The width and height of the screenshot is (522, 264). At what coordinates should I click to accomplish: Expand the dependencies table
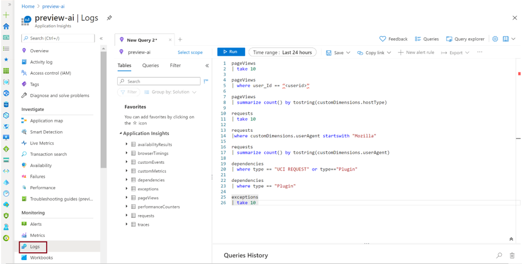127,180
